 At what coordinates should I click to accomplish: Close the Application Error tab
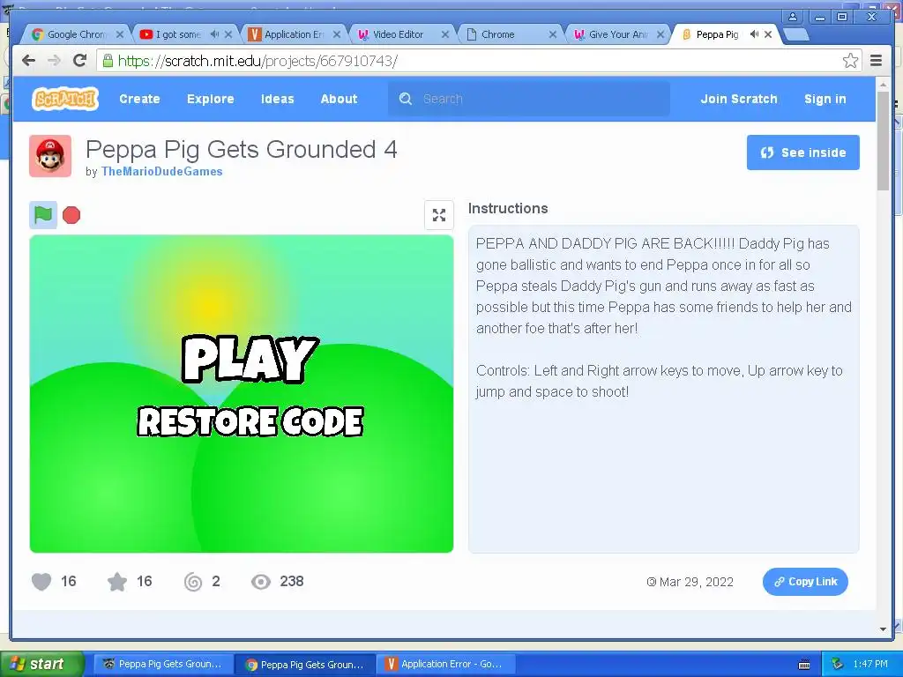[337, 34]
